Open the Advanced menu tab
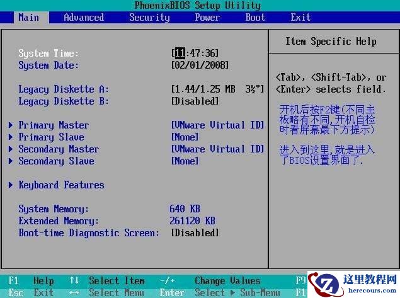Image resolution: width=400 pixels, height=298 pixels. 84,18
